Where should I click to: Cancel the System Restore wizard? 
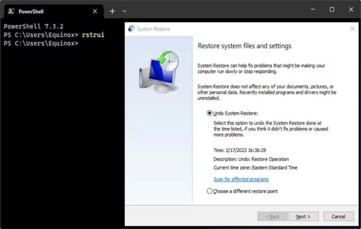click(x=338, y=217)
